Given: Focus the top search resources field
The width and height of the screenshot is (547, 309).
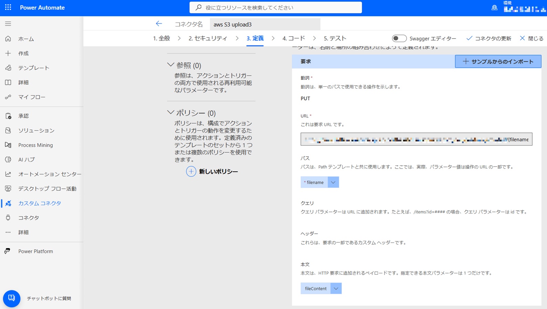Looking at the screenshot, I should tap(276, 7).
